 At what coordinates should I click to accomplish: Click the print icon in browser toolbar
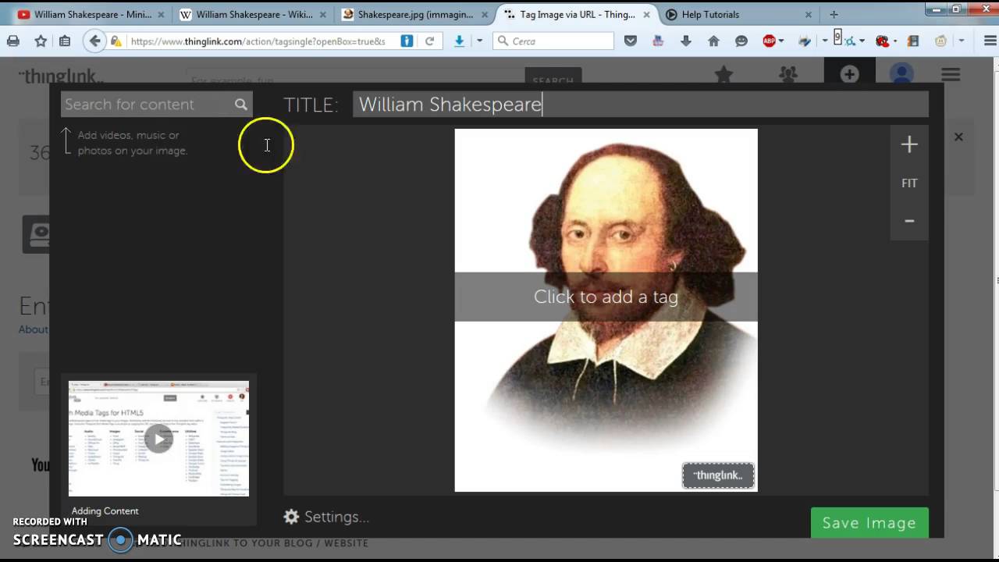(x=13, y=41)
